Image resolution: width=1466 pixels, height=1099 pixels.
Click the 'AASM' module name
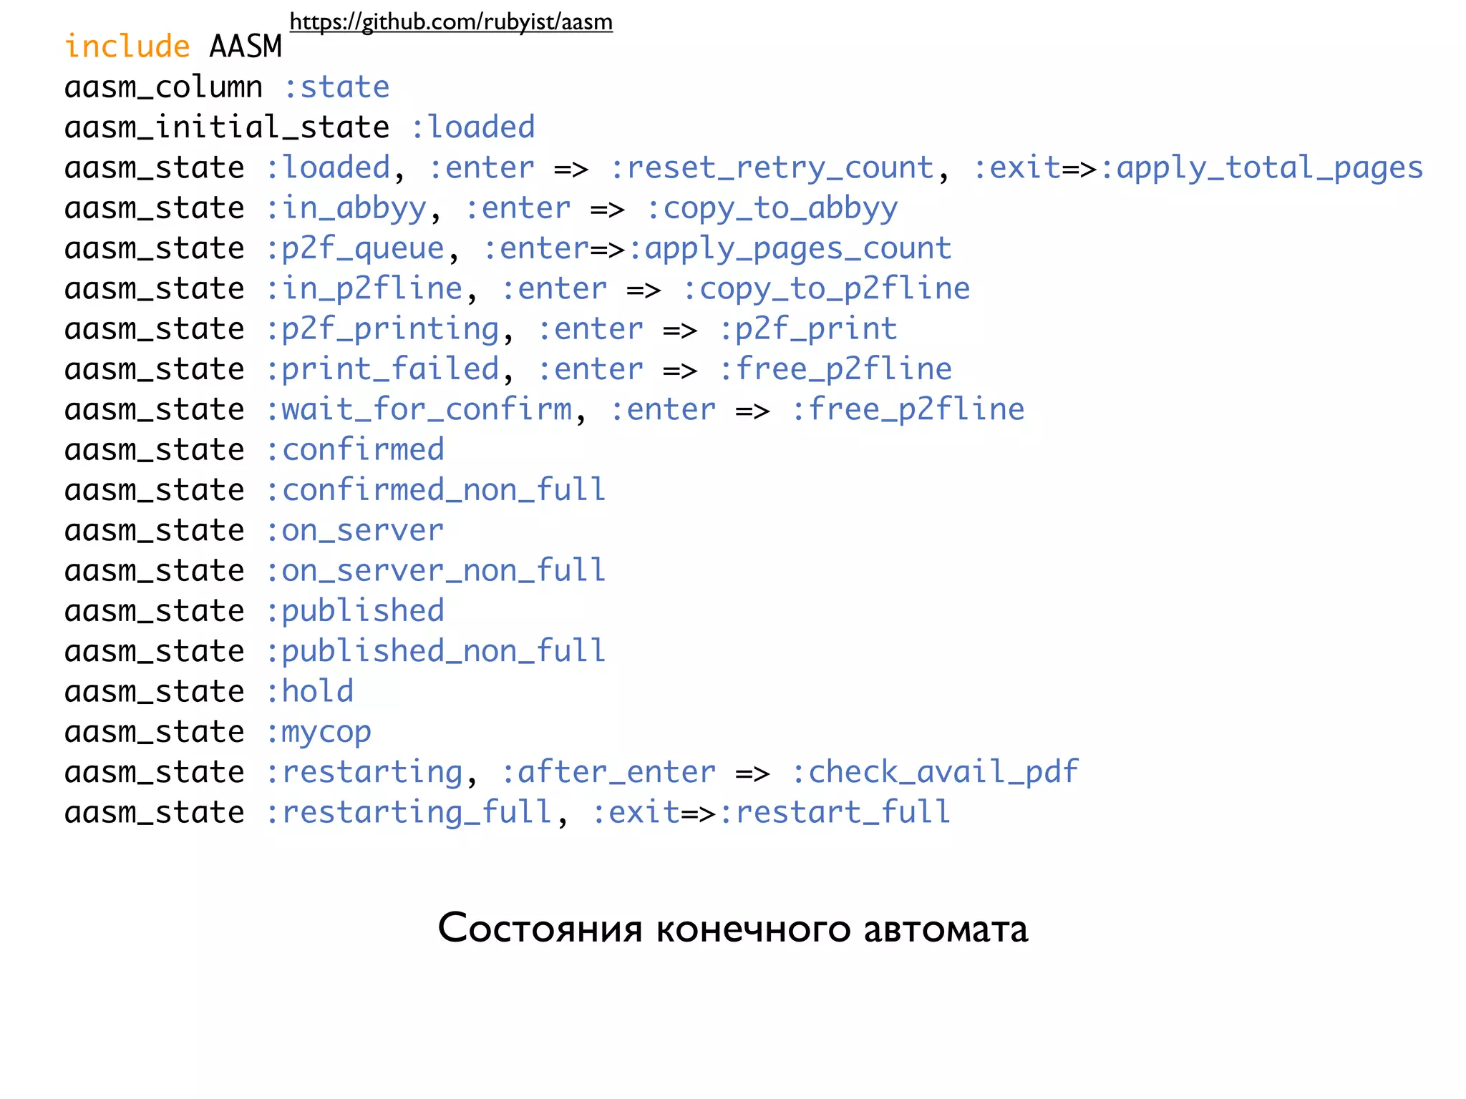point(246,47)
